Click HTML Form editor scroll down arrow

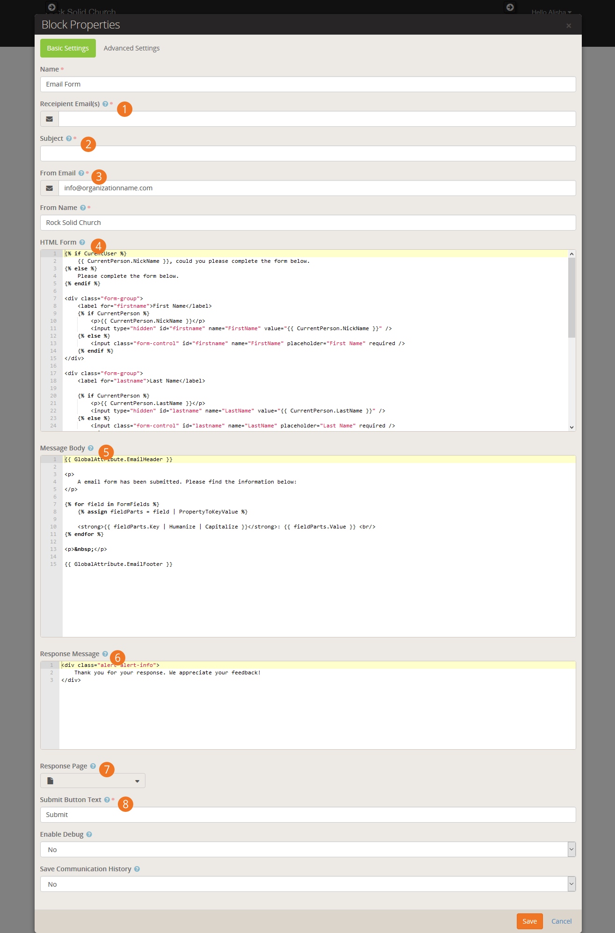pyautogui.click(x=572, y=427)
